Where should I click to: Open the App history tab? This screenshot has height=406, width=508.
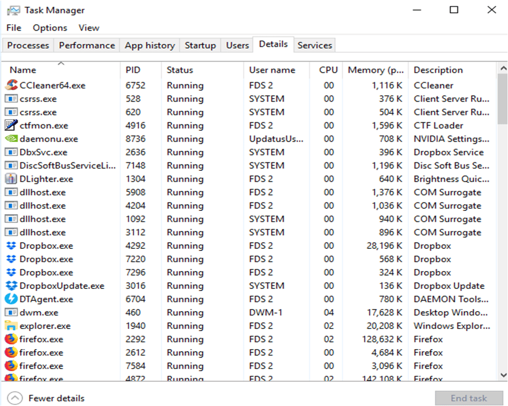[150, 45]
